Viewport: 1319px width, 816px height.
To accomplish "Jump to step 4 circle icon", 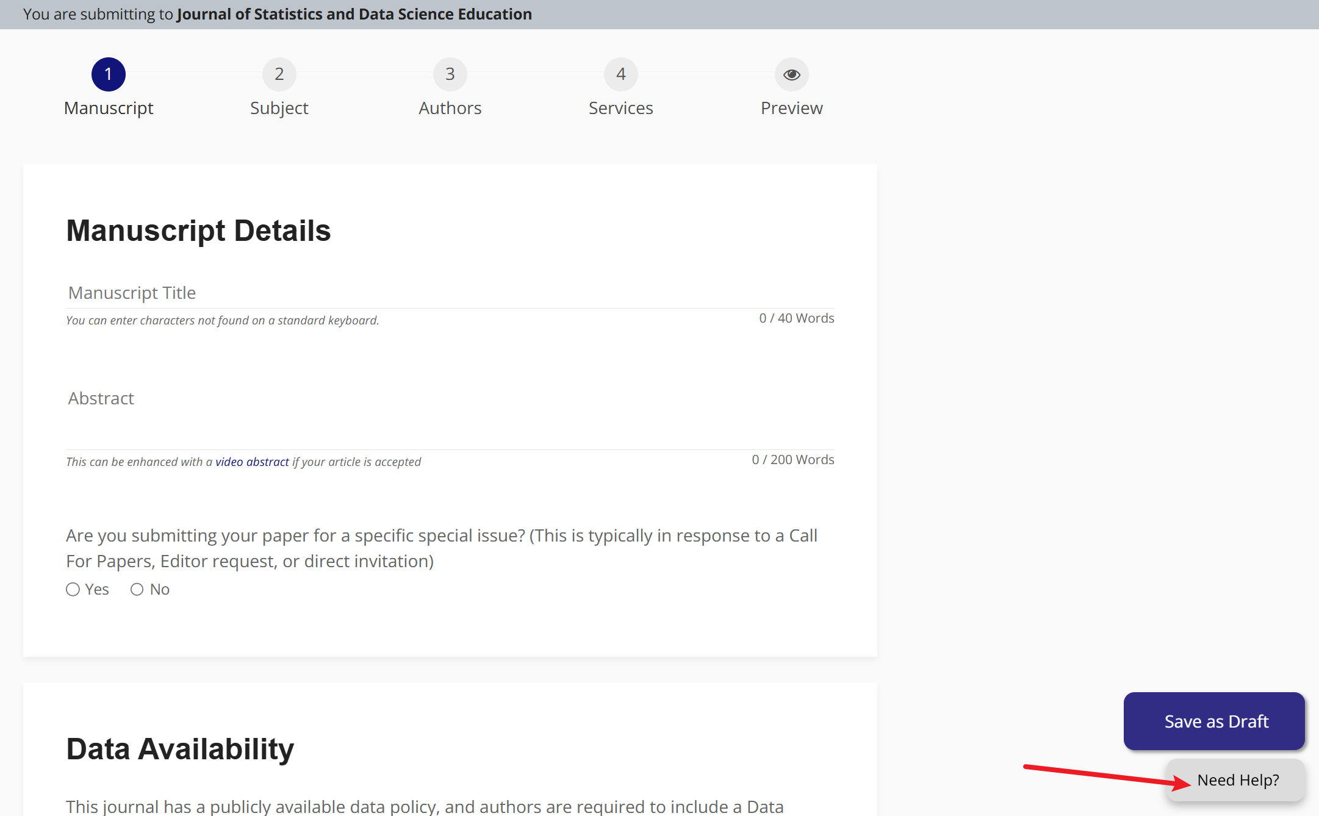I will click(x=621, y=74).
